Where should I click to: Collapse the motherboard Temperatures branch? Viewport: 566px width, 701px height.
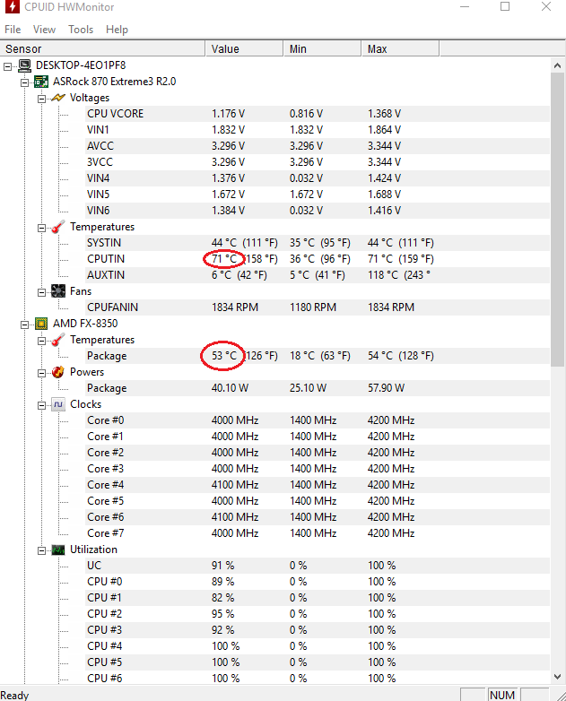pyautogui.click(x=41, y=228)
